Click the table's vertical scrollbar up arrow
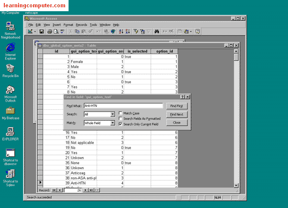 (x=236, y=51)
